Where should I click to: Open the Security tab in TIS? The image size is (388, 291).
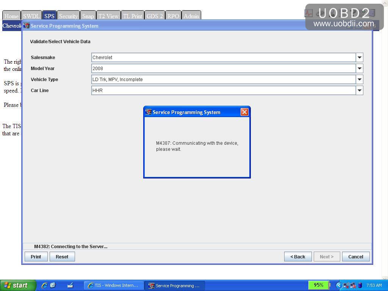point(68,16)
